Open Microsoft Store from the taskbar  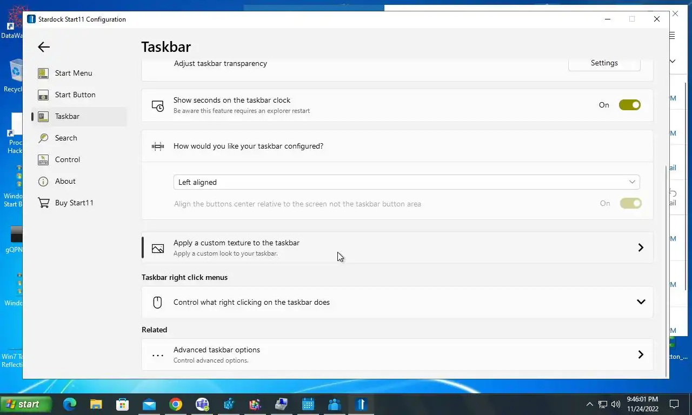[x=123, y=404]
